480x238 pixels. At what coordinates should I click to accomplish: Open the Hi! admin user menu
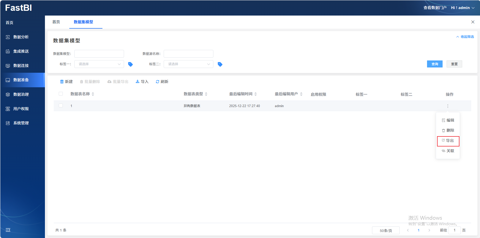(x=462, y=8)
